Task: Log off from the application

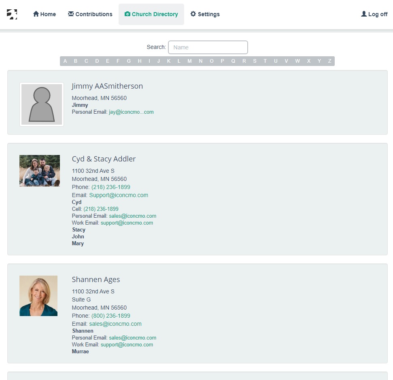Action: tap(374, 14)
